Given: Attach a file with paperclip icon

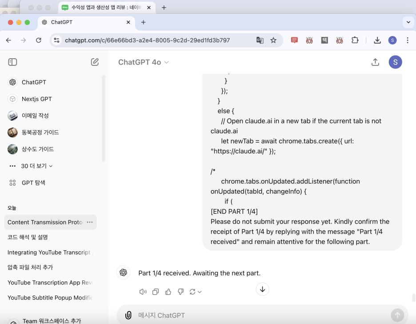Looking at the screenshot, I should coord(128,315).
